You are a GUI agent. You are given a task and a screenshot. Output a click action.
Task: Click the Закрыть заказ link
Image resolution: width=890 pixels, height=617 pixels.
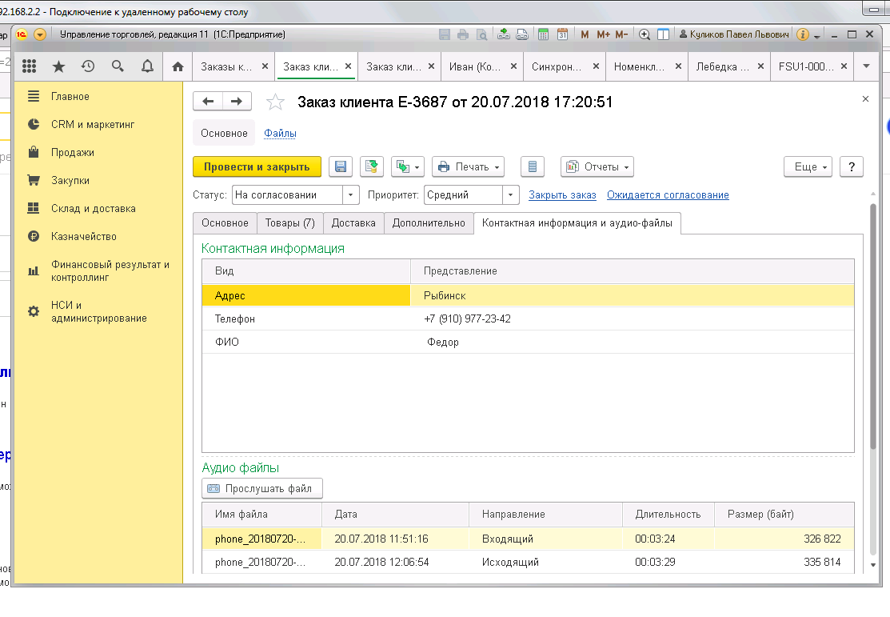pos(562,194)
